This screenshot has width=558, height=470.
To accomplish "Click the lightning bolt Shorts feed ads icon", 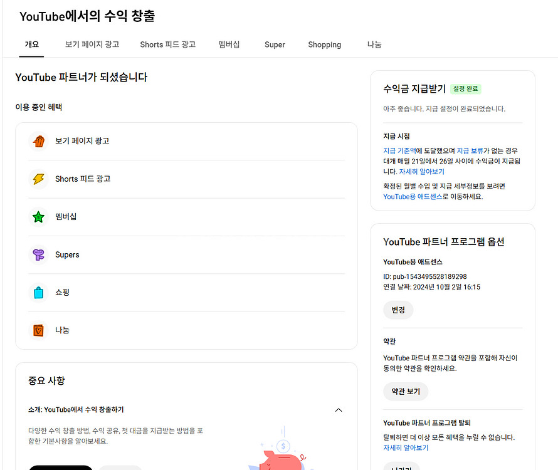I will [38, 179].
